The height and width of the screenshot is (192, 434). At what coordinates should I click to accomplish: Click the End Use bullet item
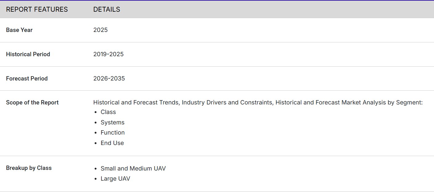112,143
